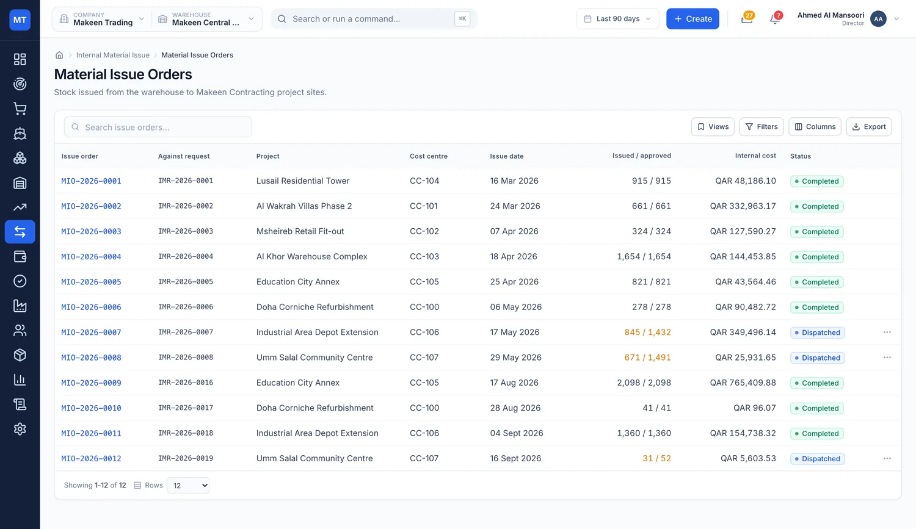916x529 pixels.
Task: Sort by the Internal cost column header
Action: (x=755, y=156)
